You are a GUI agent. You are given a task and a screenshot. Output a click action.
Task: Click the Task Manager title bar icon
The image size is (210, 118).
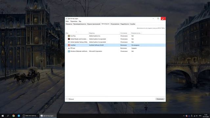(67, 19)
